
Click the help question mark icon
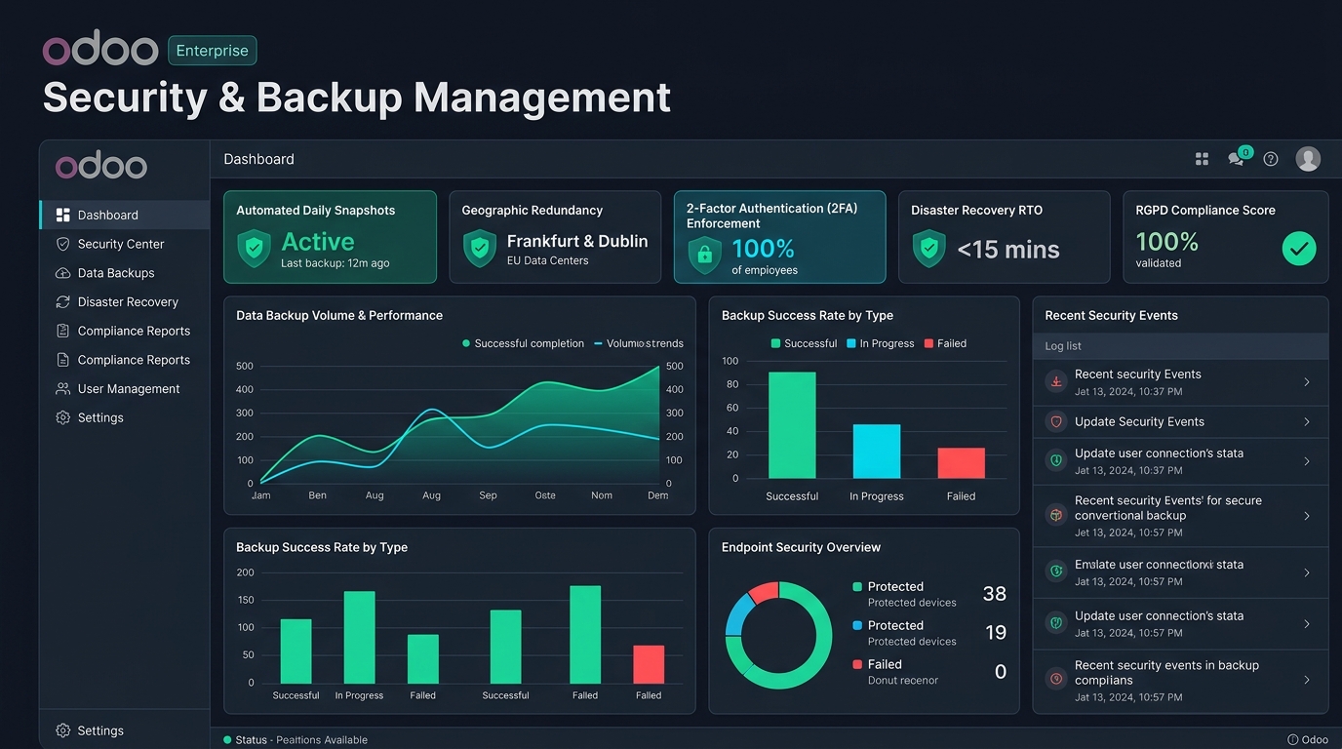1271,159
